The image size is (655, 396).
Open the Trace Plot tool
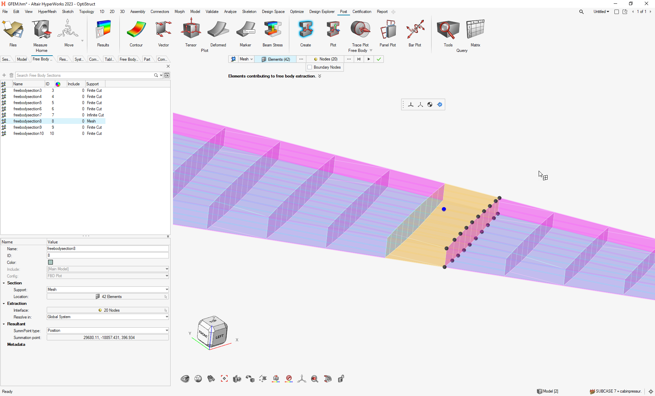(360, 33)
